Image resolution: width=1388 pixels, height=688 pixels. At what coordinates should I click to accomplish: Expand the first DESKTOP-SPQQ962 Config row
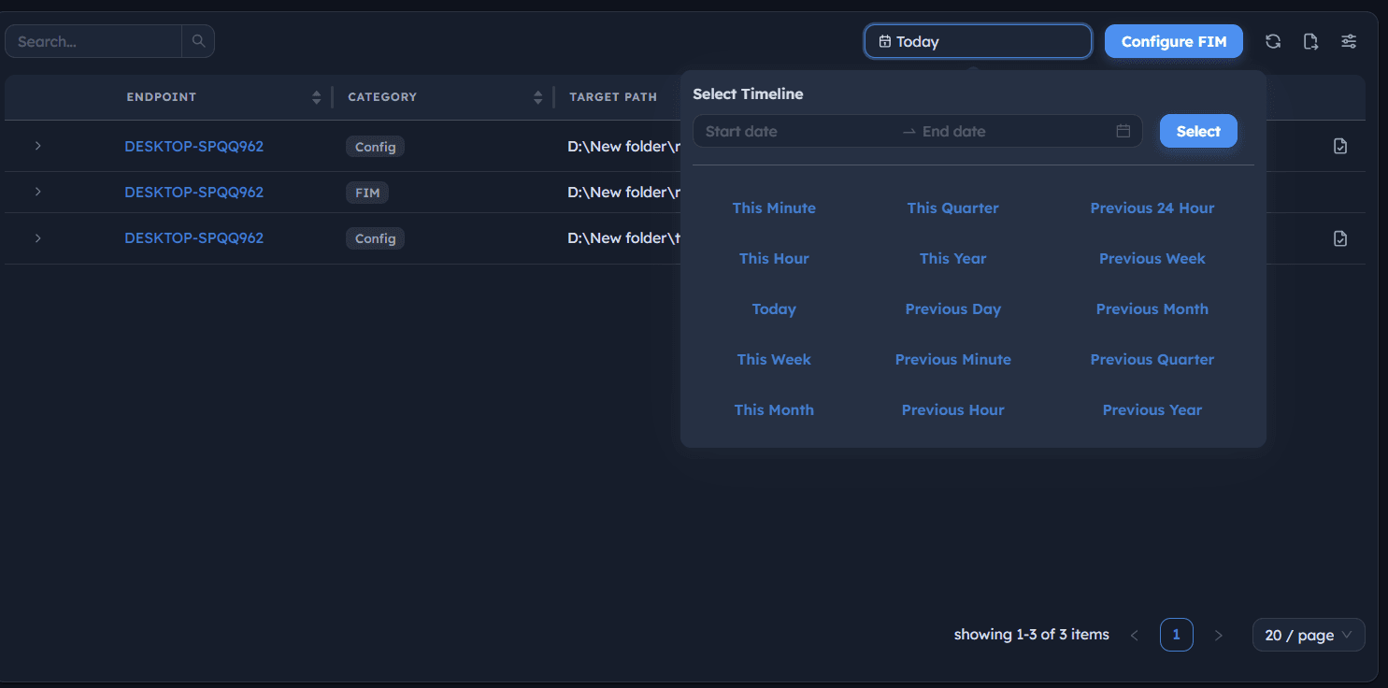[37, 146]
